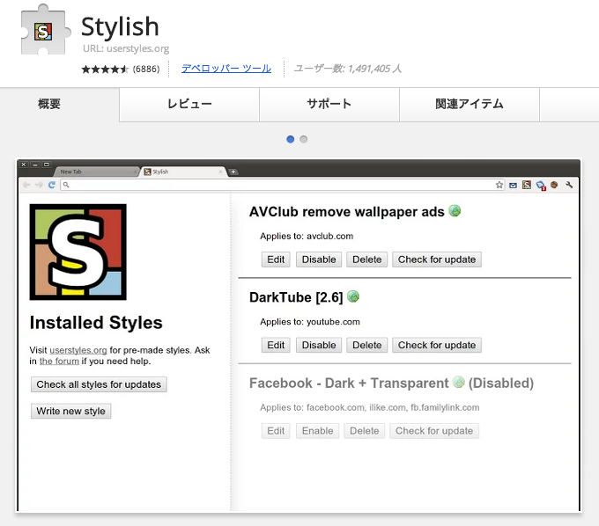This screenshot has height=526, width=599.
Task: Click Applies to: facebook.com, ilike.com text
Action: (x=369, y=408)
